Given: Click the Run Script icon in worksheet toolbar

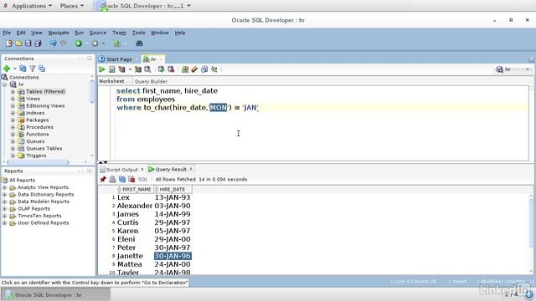Looking at the screenshot, I should [x=111, y=69].
